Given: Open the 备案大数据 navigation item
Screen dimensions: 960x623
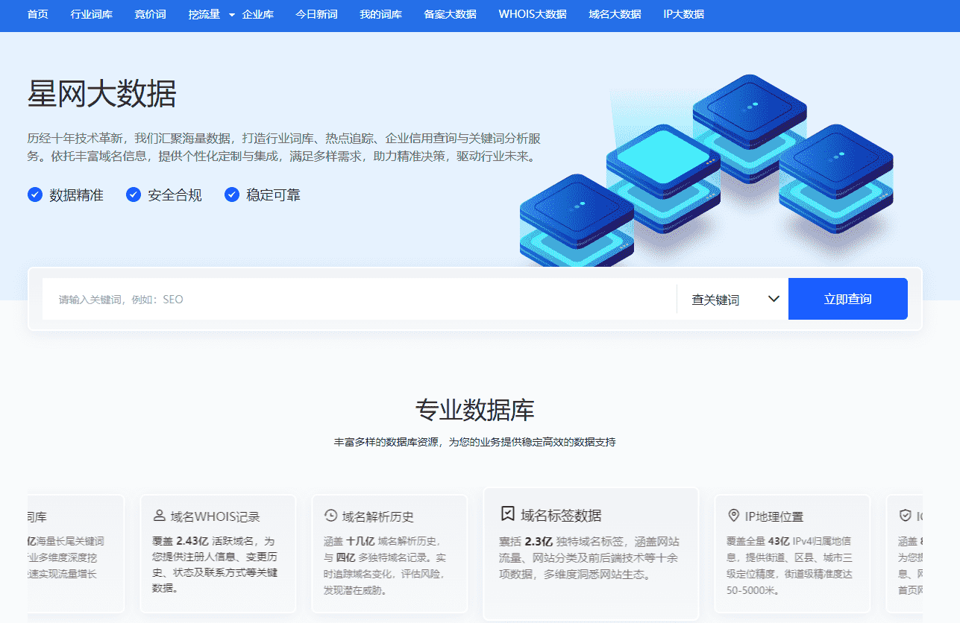Looking at the screenshot, I should click(x=450, y=14).
